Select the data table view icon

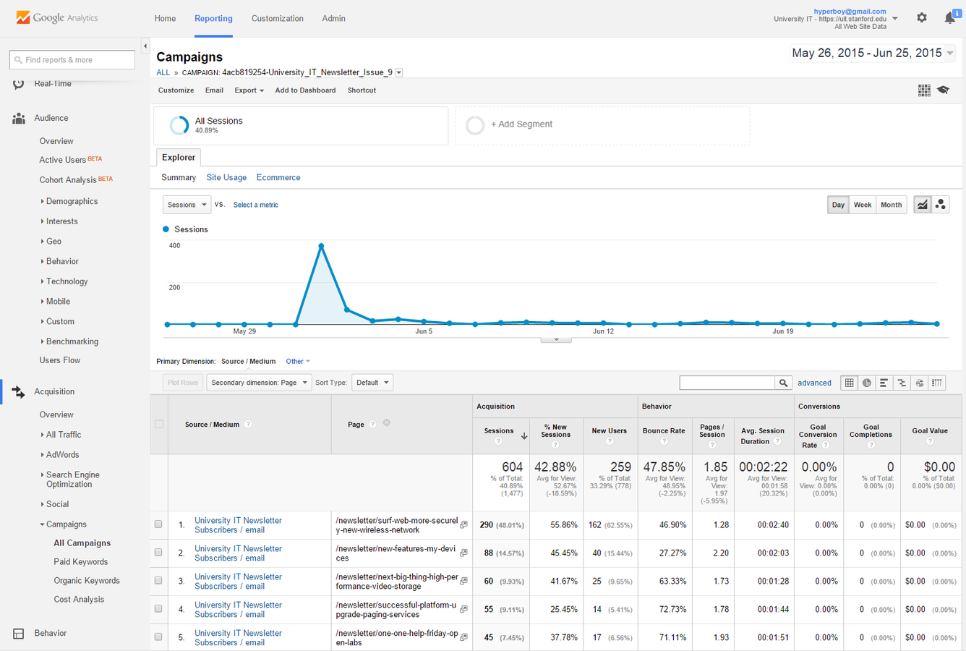(850, 383)
